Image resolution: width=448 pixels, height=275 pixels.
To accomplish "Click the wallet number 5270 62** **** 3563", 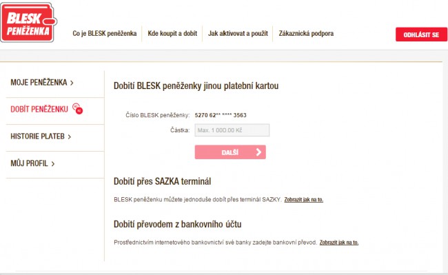I will 221,115.
